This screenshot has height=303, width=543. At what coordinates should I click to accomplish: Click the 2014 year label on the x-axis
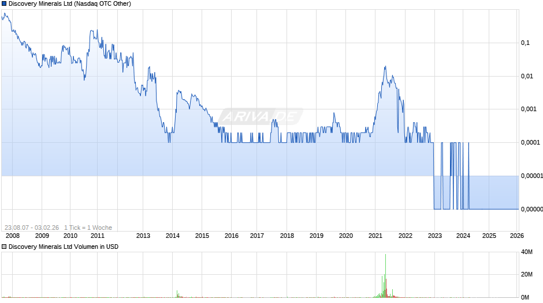(x=173, y=236)
